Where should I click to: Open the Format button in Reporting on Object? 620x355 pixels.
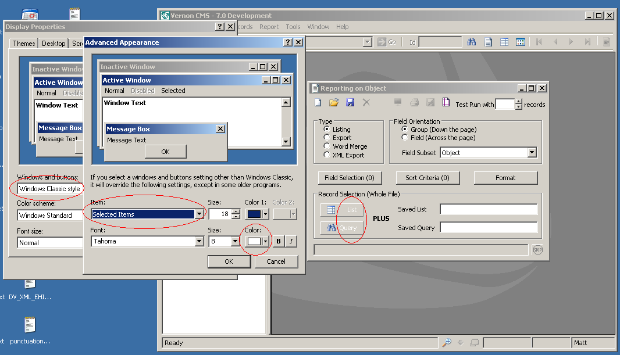[x=505, y=178]
